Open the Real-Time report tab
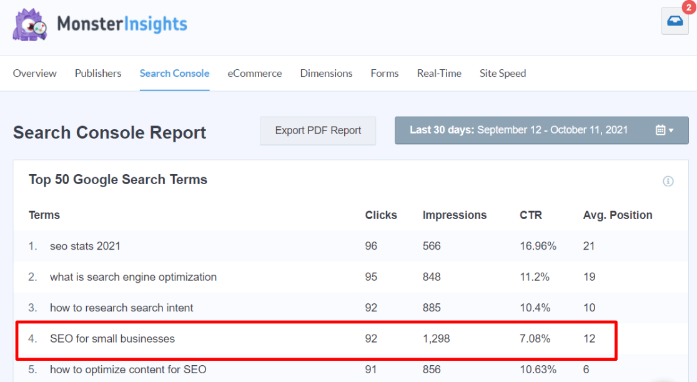697x382 pixels. click(x=439, y=73)
